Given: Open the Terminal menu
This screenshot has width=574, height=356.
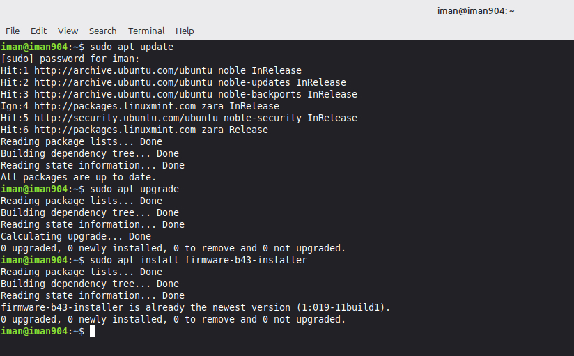Looking at the screenshot, I should click(146, 31).
